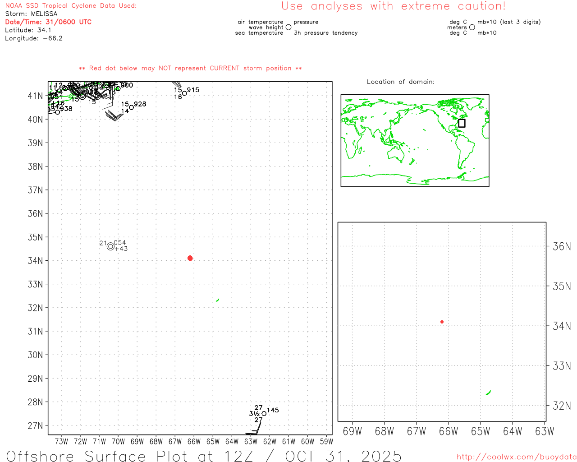Click the 'Location of domain:' label
Image resolution: width=577 pixels, height=462 pixels.
(x=400, y=82)
